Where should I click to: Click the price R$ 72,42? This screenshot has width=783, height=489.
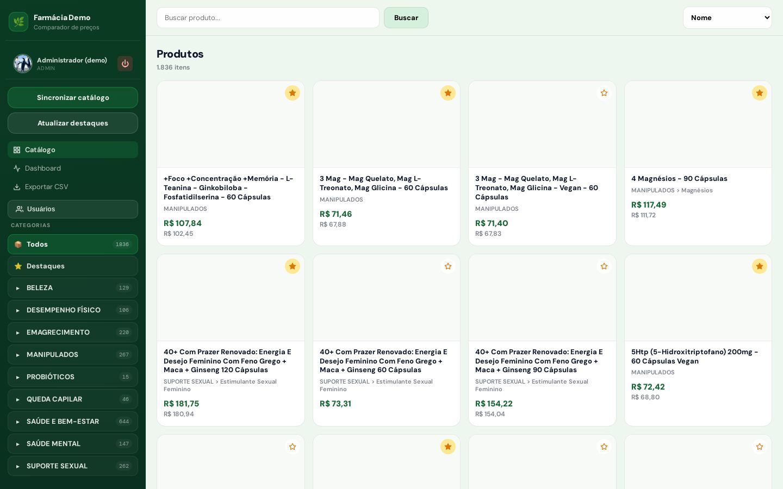[x=648, y=387]
